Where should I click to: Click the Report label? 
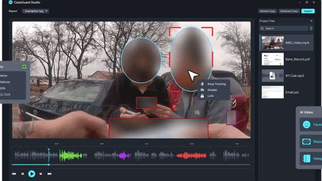click(13, 11)
